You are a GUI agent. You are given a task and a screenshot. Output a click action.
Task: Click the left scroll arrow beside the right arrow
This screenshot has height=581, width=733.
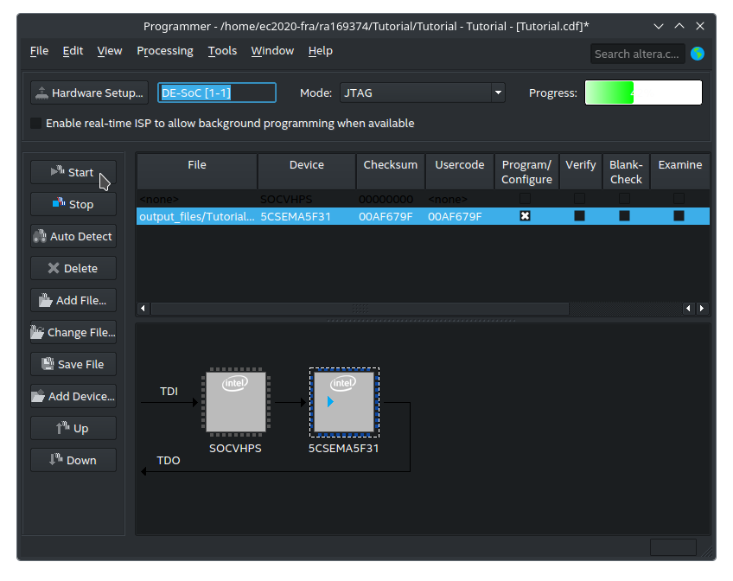pos(688,309)
